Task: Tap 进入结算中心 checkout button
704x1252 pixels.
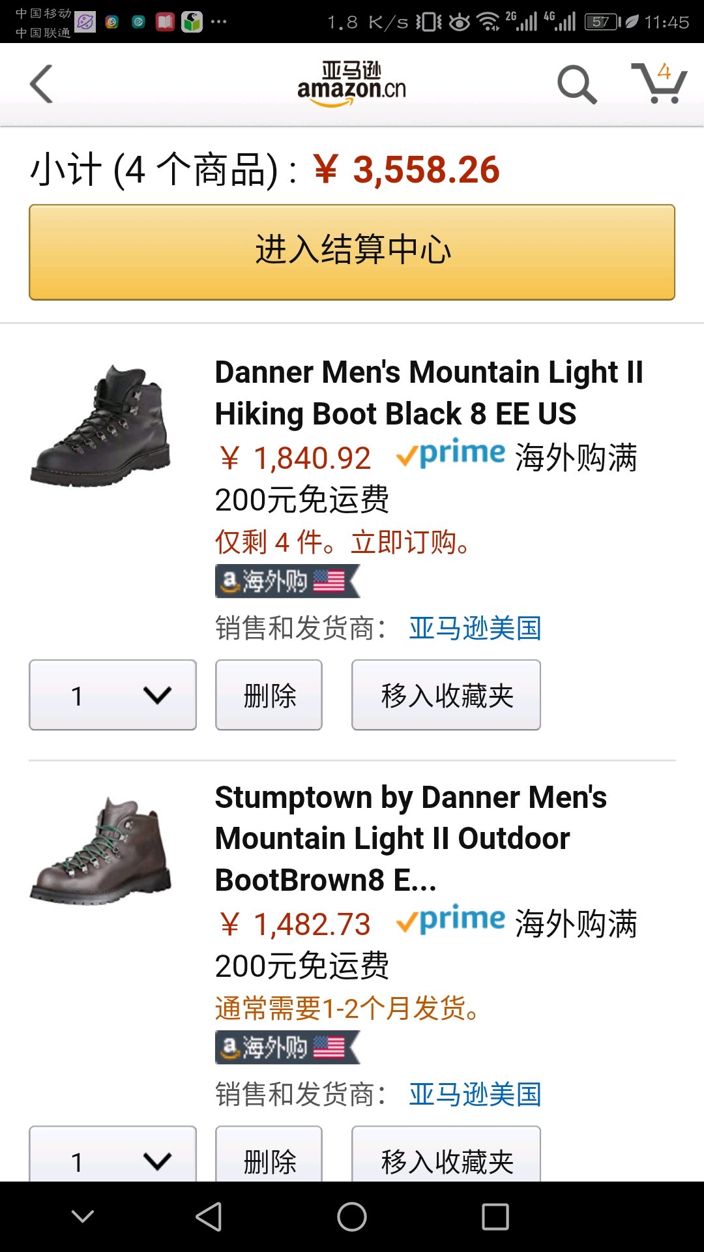Action: (352, 252)
